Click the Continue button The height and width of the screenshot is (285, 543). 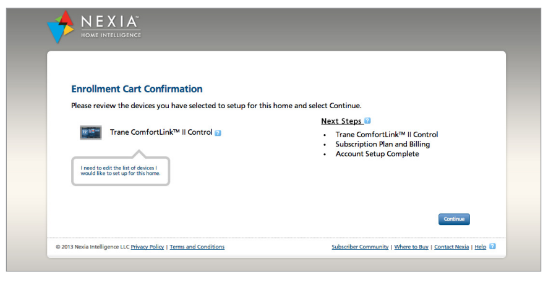454,219
